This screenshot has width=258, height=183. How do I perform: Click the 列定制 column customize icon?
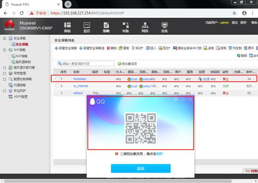pos(230,48)
